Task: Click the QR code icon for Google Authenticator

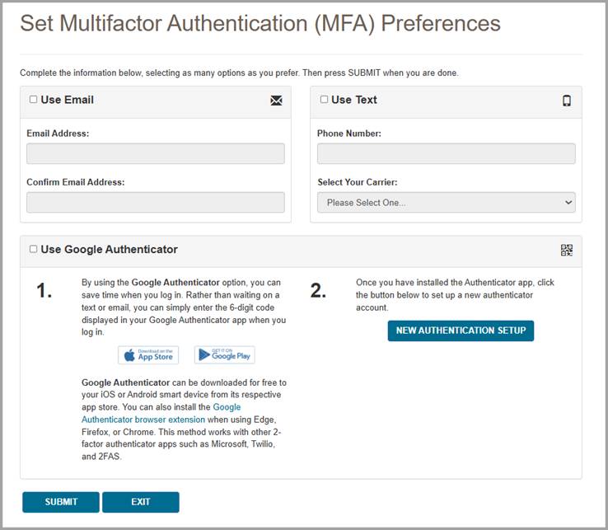Action: pyautogui.click(x=567, y=251)
